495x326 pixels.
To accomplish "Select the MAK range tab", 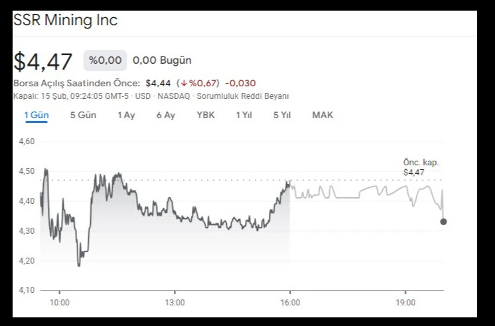I will tap(322, 115).
